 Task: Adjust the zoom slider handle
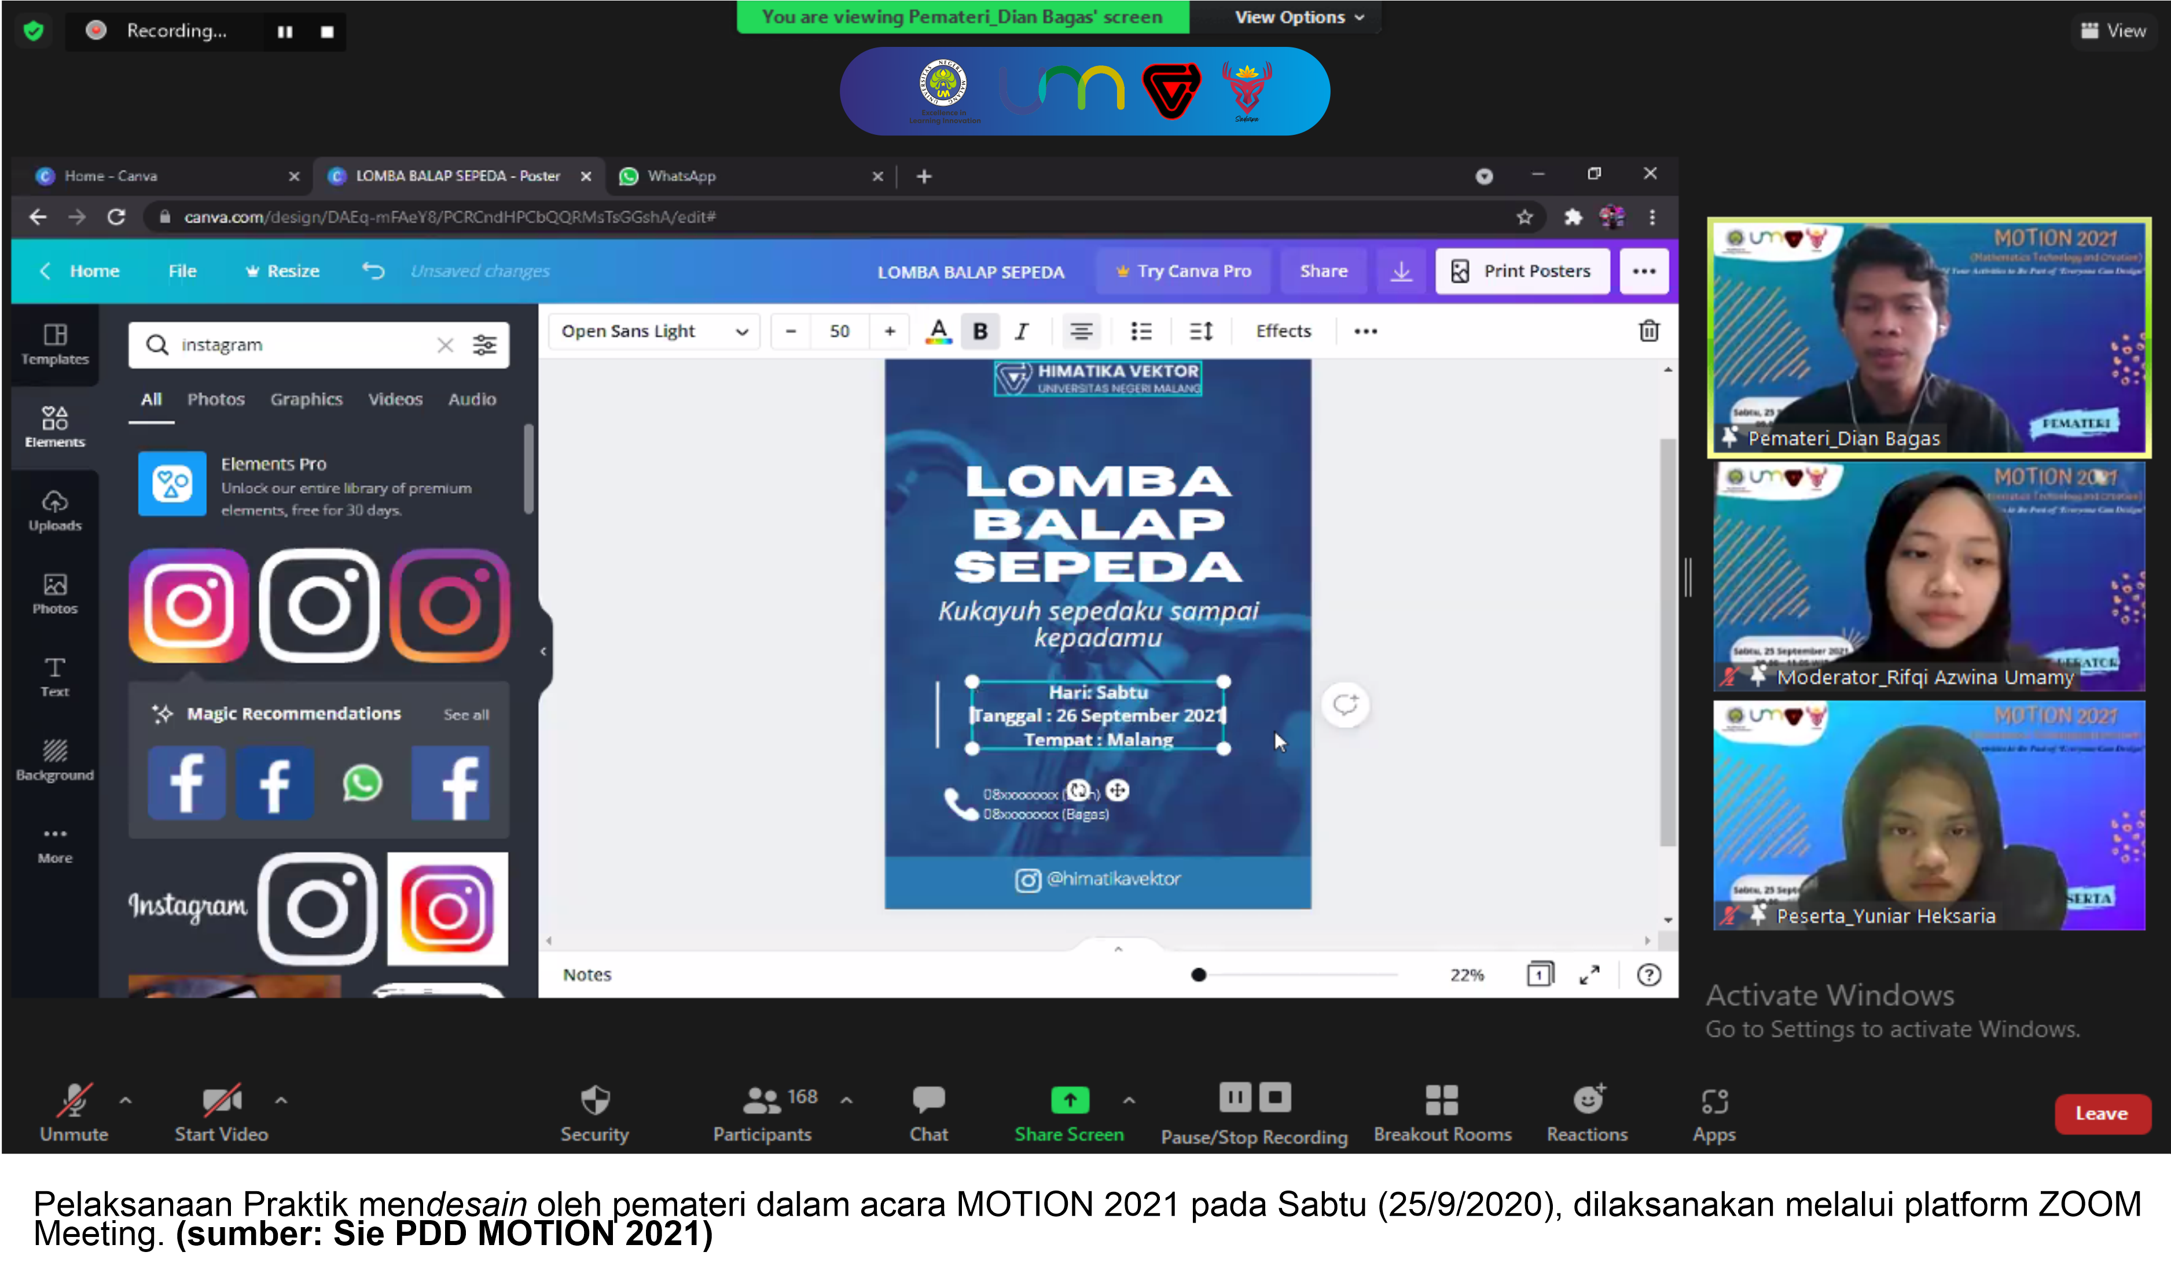(x=1198, y=974)
